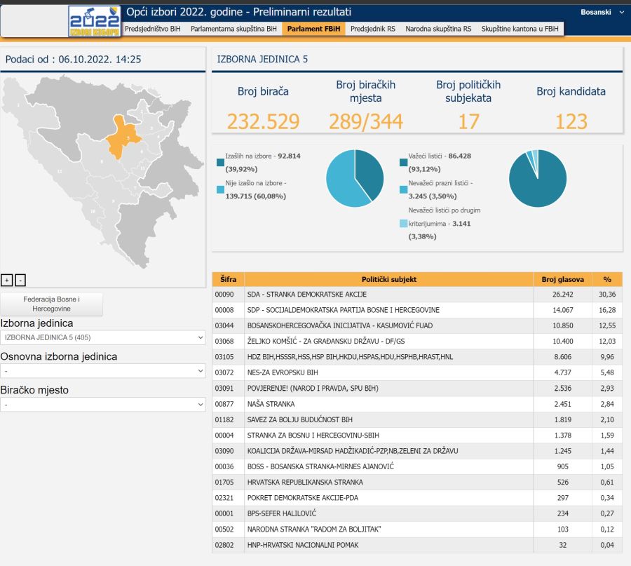
Task: Select the orange highlighted map region
Action: click(123, 137)
